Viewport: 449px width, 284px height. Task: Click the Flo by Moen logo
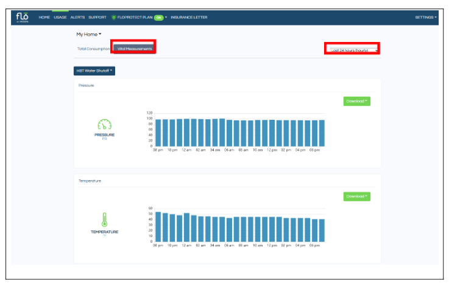coord(22,18)
